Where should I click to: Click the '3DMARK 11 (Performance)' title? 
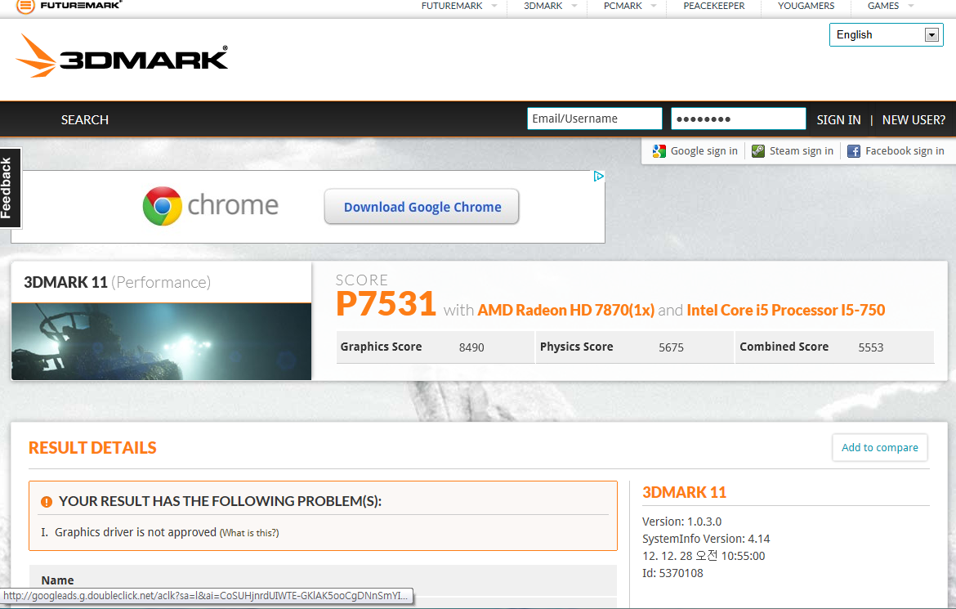point(117,282)
